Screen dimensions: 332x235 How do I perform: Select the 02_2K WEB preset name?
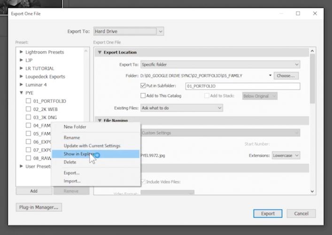coord(45,109)
